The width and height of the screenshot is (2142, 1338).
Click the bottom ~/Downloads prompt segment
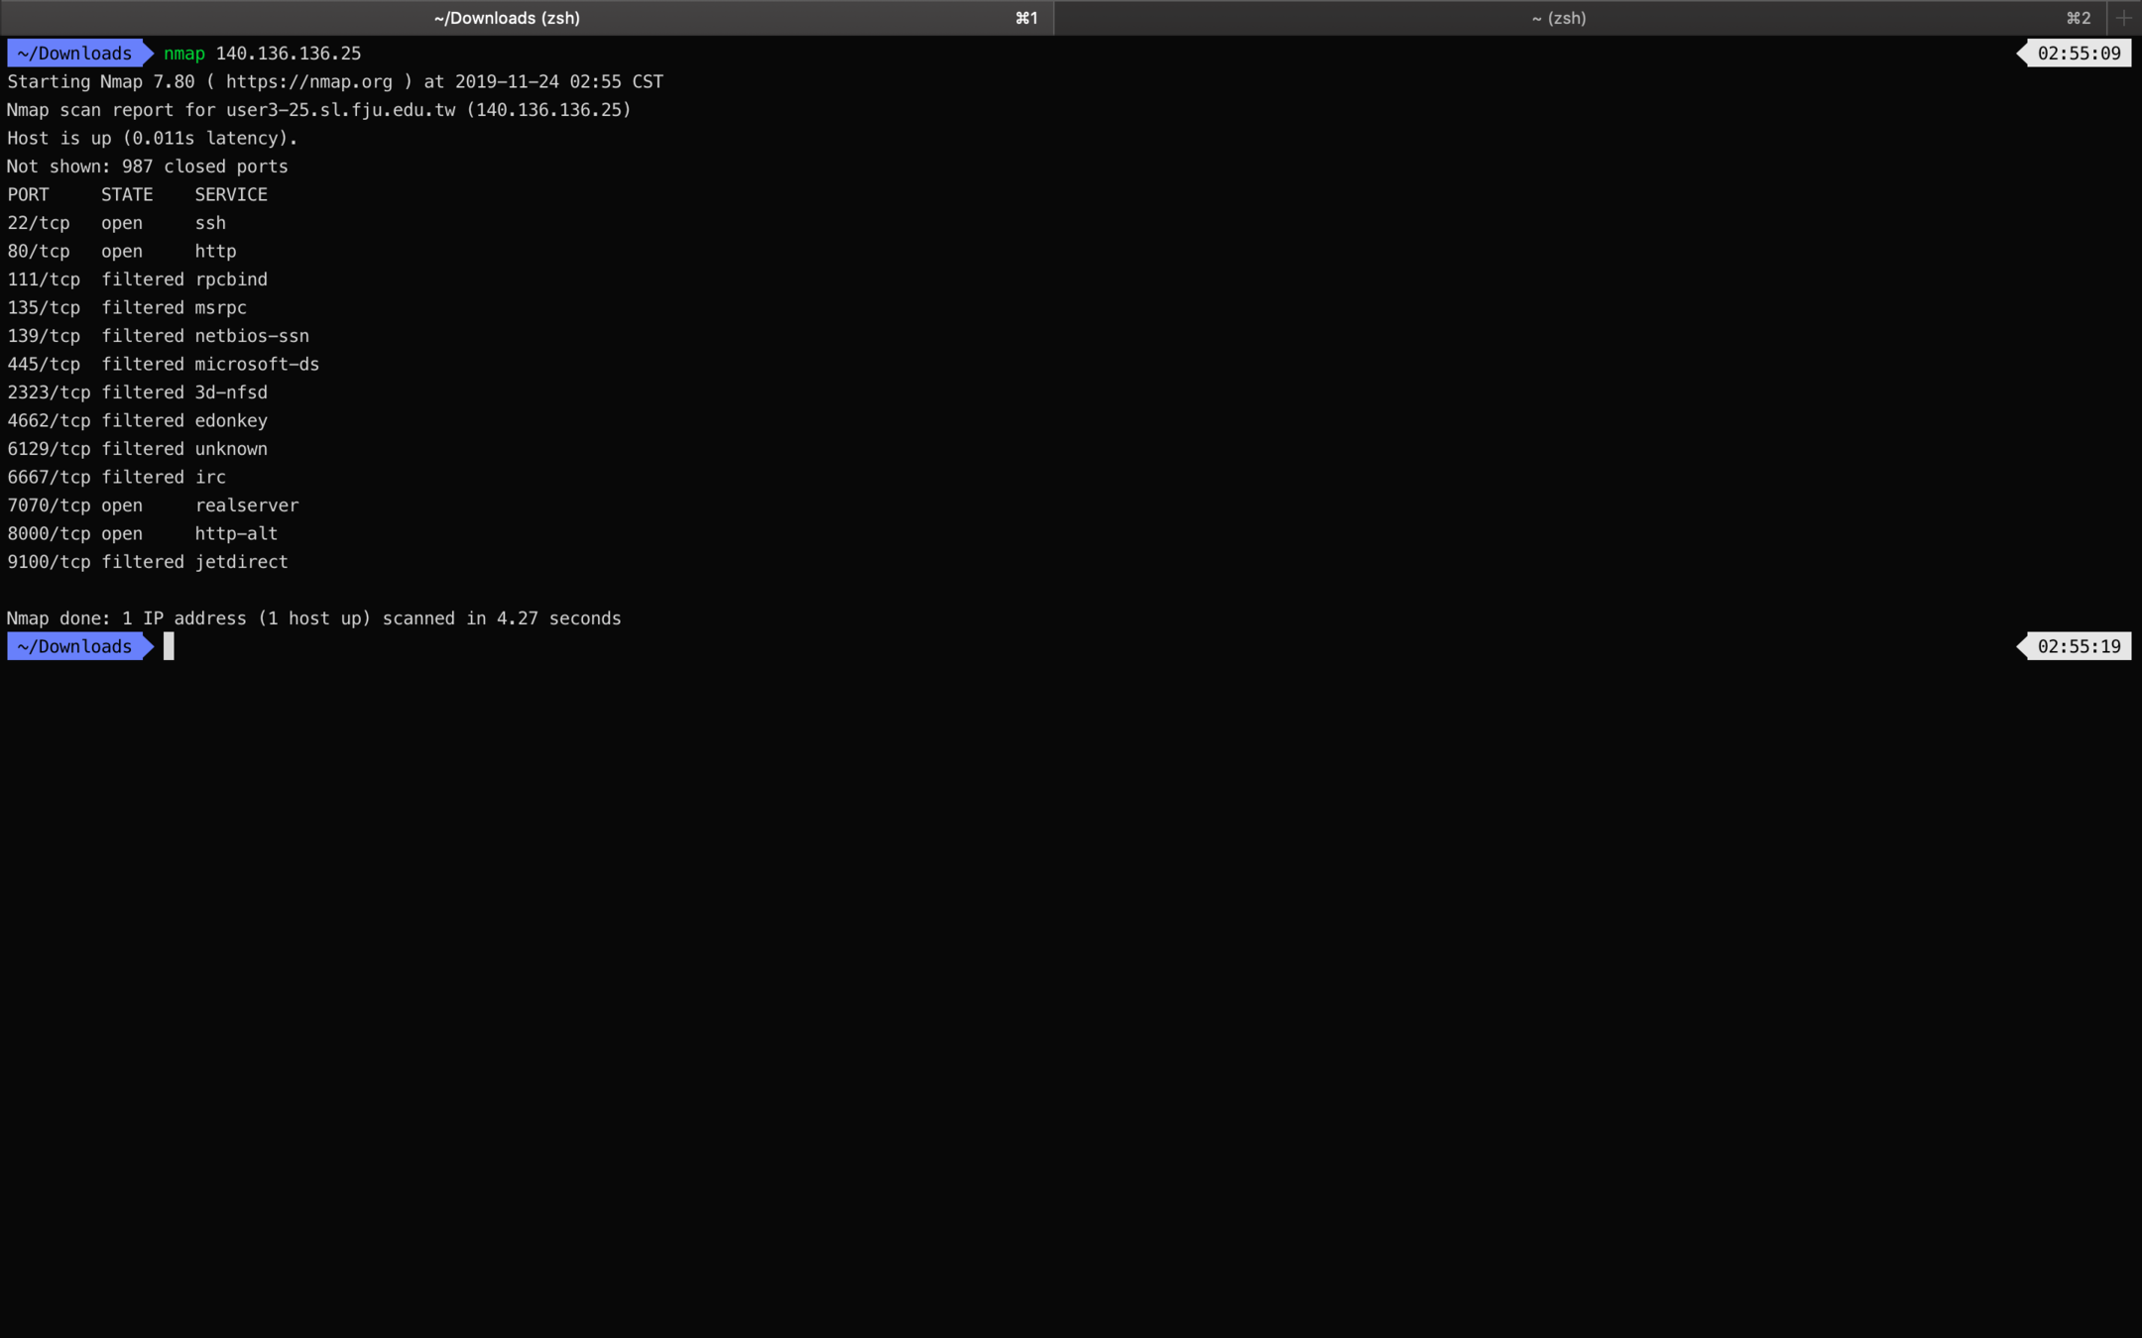pos(74,646)
